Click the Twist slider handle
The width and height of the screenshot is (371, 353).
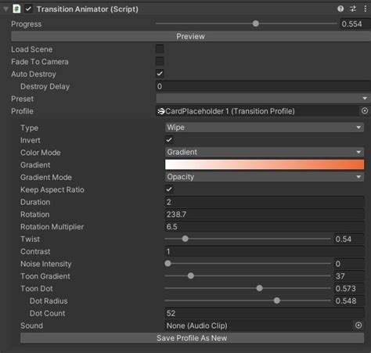click(x=185, y=239)
